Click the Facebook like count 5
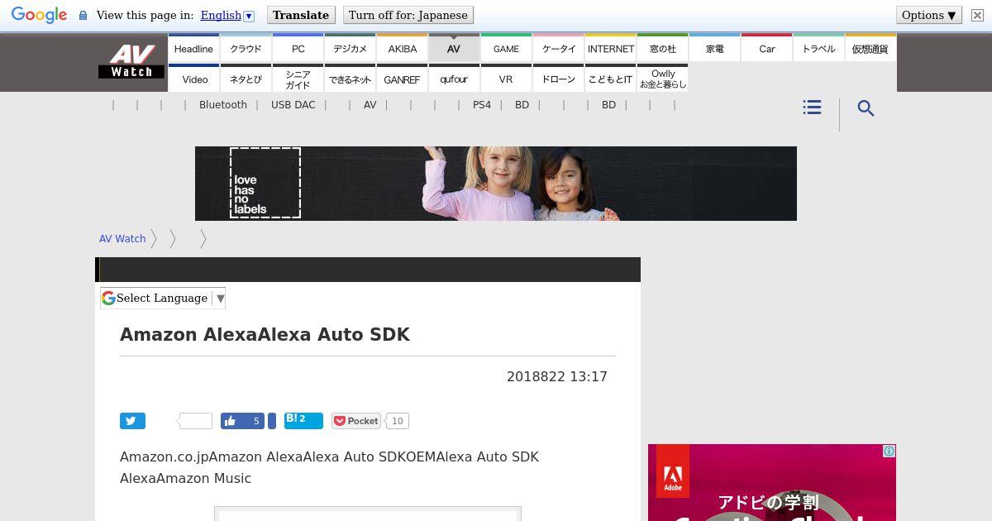Screen dimensions: 992x521 pos(256,421)
